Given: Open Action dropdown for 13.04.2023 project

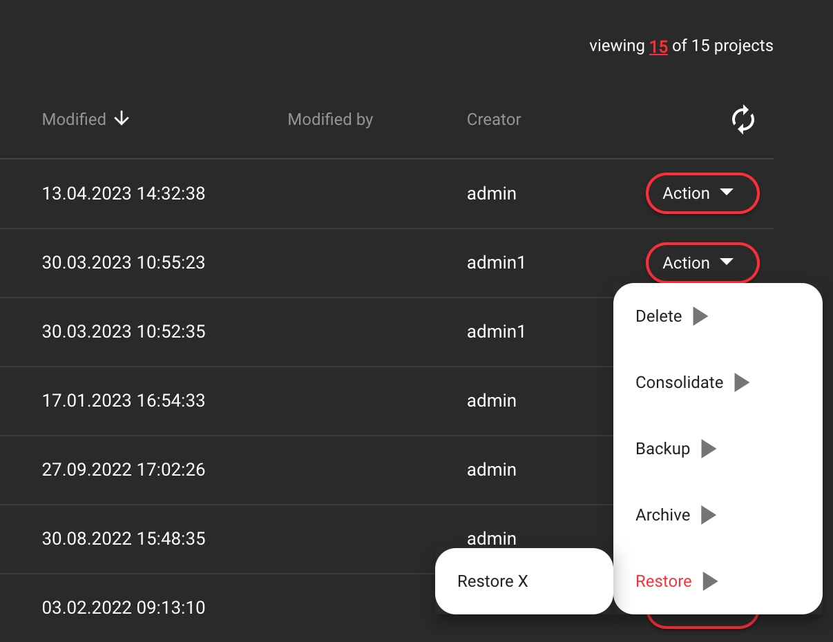Looking at the screenshot, I should 702,193.
